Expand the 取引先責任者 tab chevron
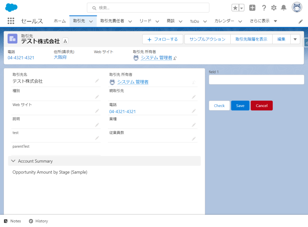This screenshot has height=227, width=308. pos(130,21)
